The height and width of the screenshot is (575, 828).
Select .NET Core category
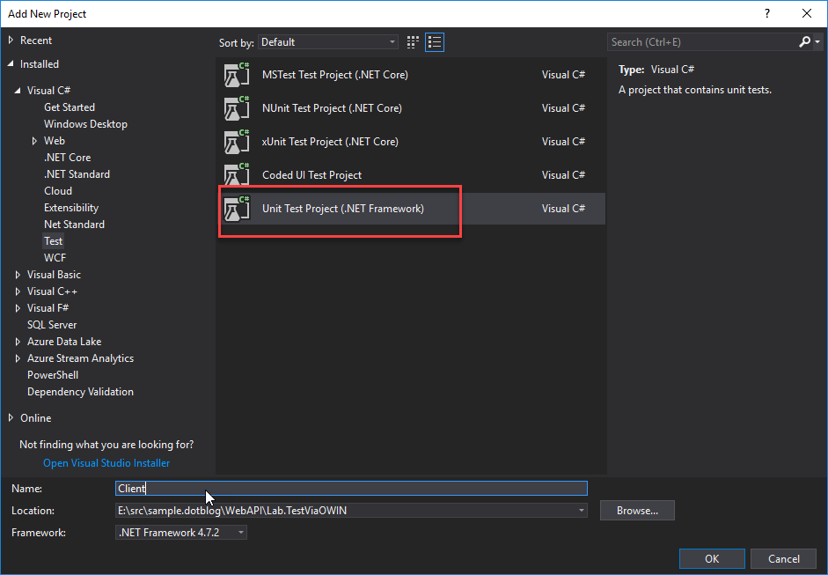pyautogui.click(x=67, y=158)
